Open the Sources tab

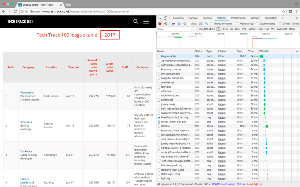tap(207, 18)
